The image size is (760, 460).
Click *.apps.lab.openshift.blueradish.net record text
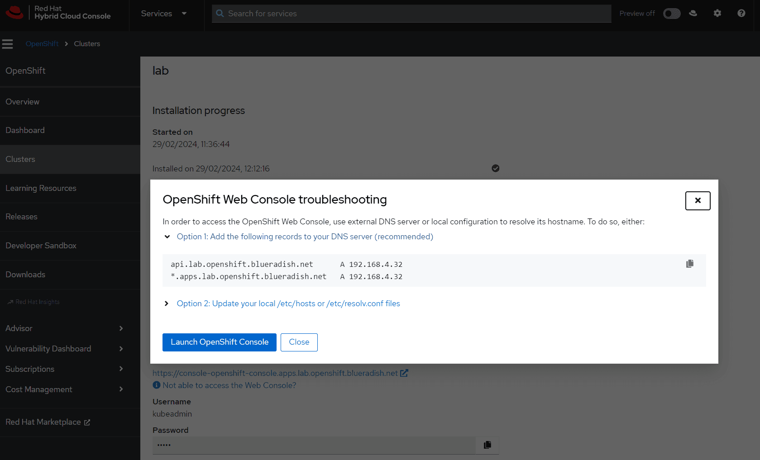[249, 276]
